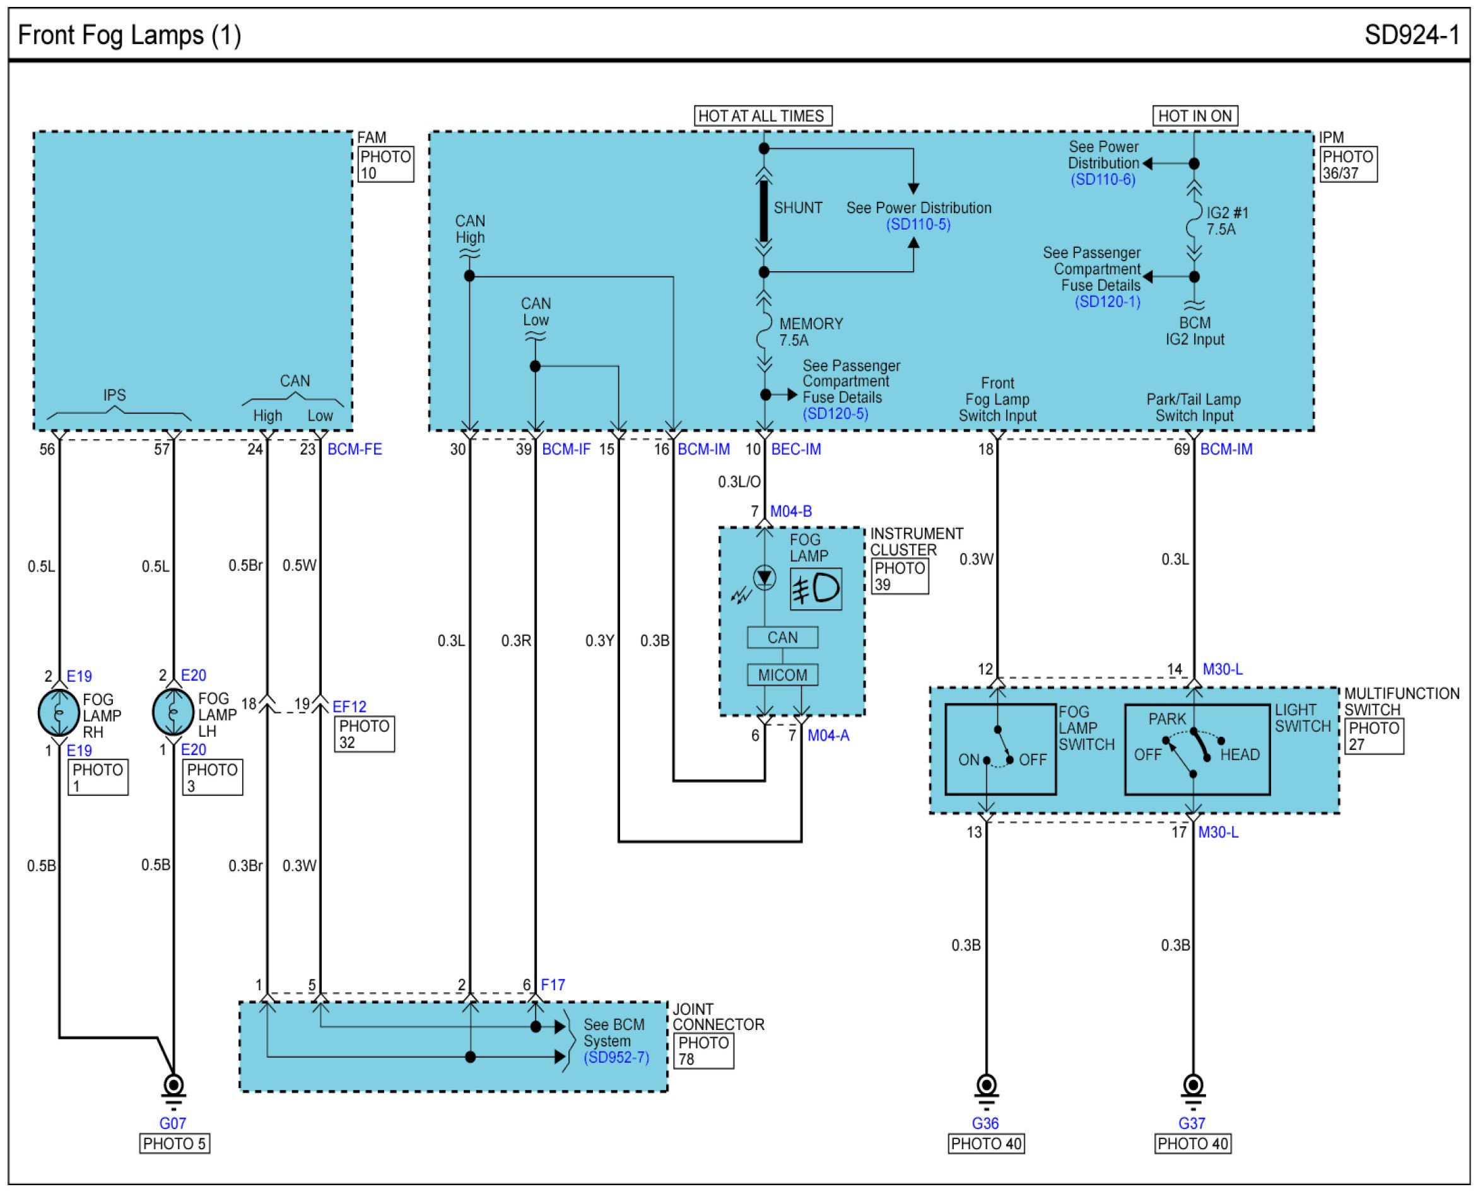The width and height of the screenshot is (1478, 1194).
Task: Click the fog lamp symbol icon in instrument cluster
Action: click(x=815, y=588)
